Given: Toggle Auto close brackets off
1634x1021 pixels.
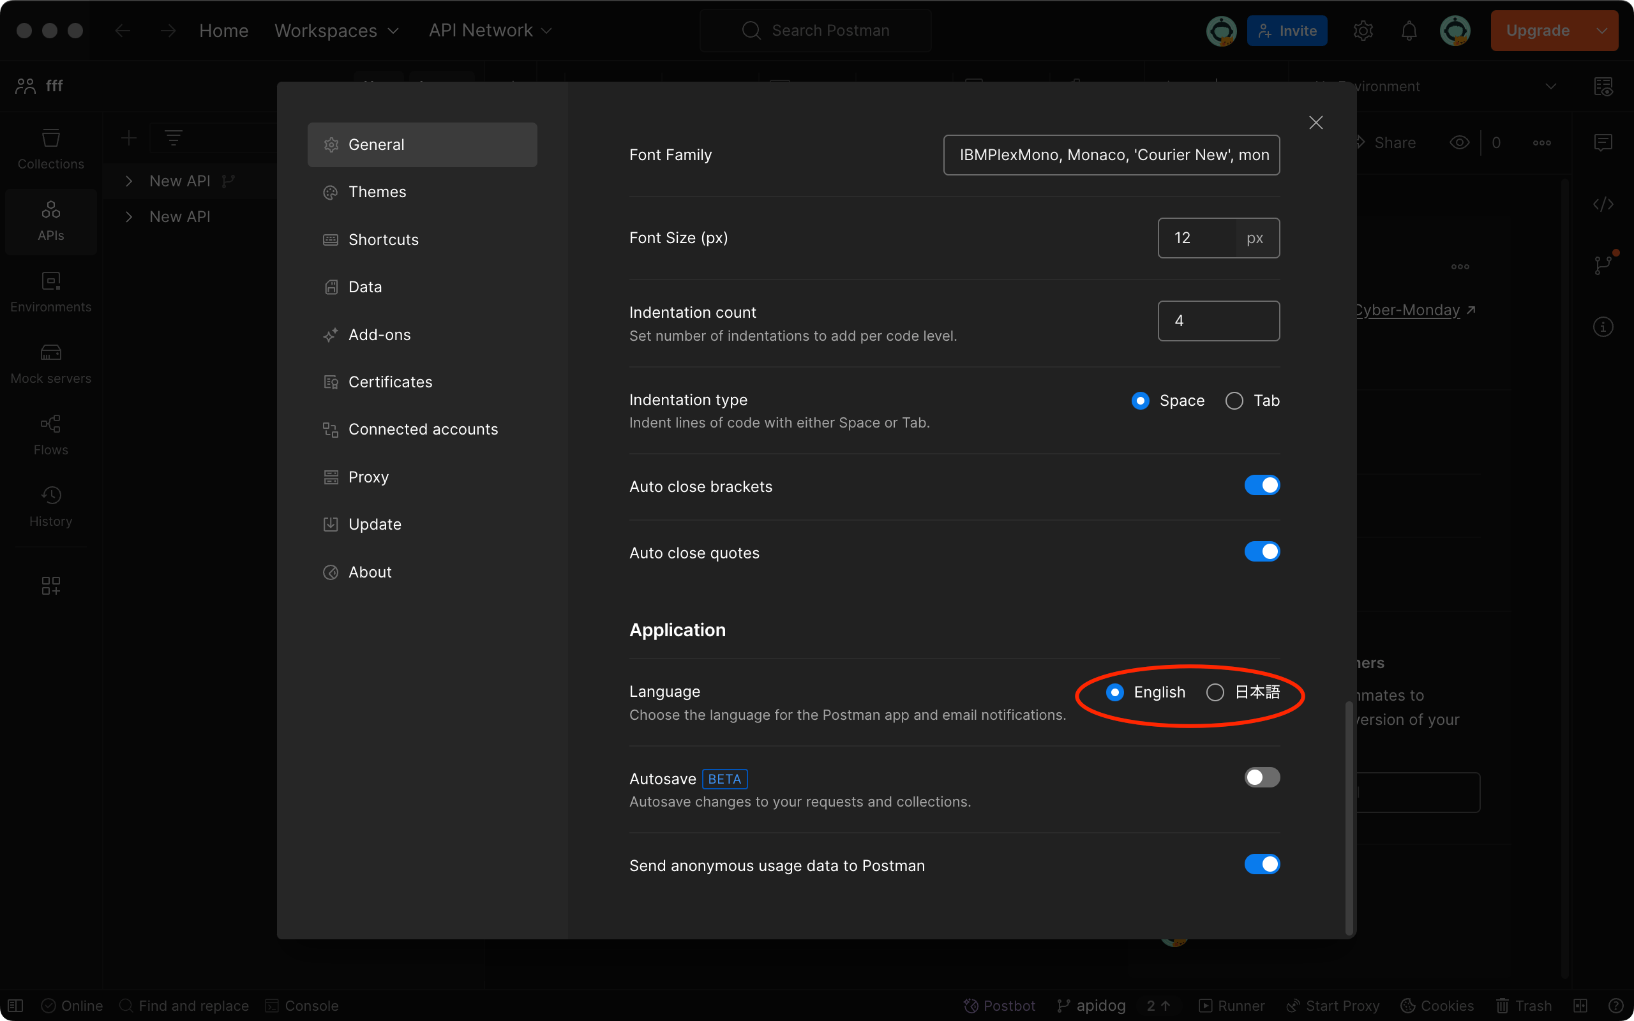Looking at the screenshot, I should pos(1263,484).
